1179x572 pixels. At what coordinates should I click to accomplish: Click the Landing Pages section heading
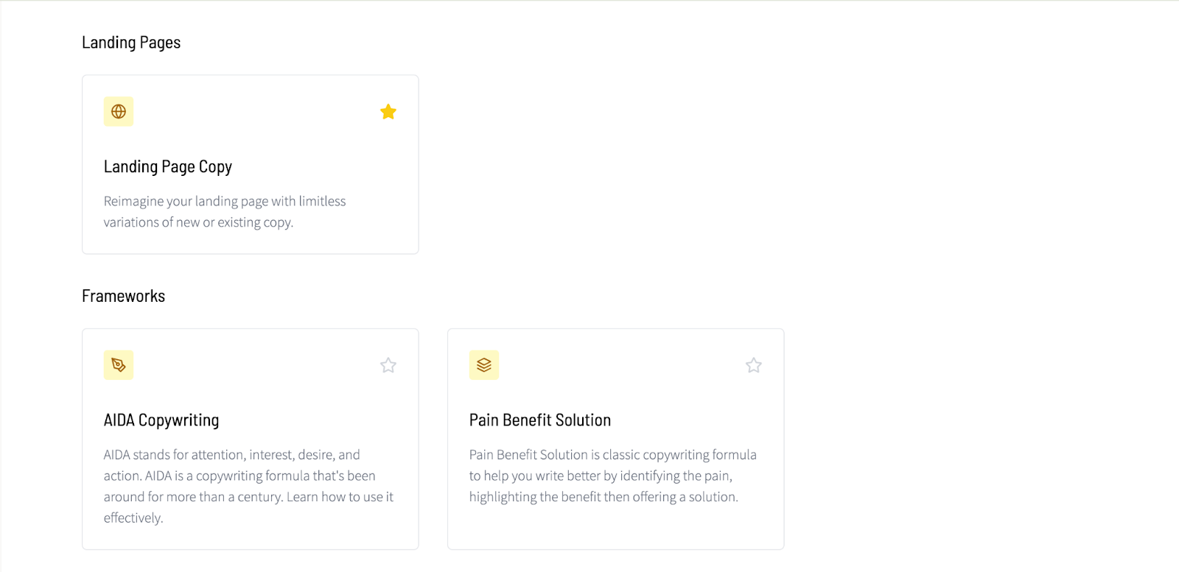coord(131,43)
